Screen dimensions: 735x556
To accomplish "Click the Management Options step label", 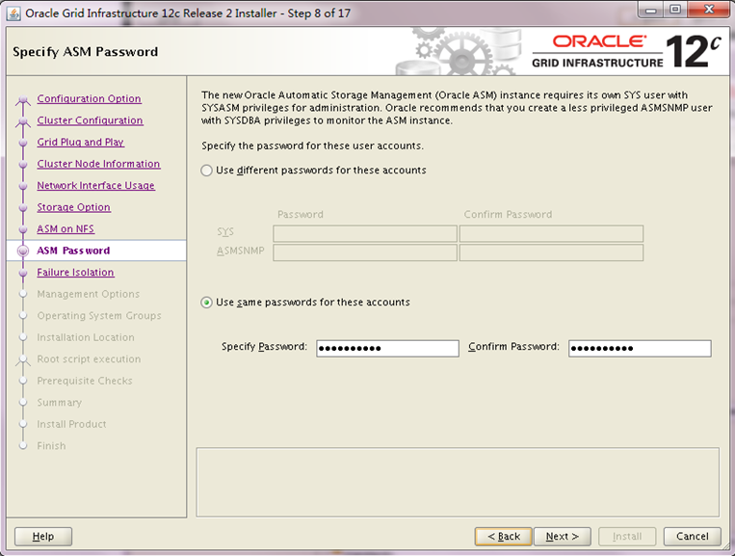I will [89, 294].
